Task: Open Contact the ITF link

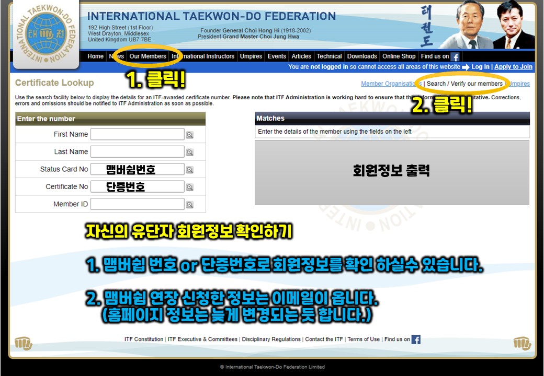Action: 324,339
